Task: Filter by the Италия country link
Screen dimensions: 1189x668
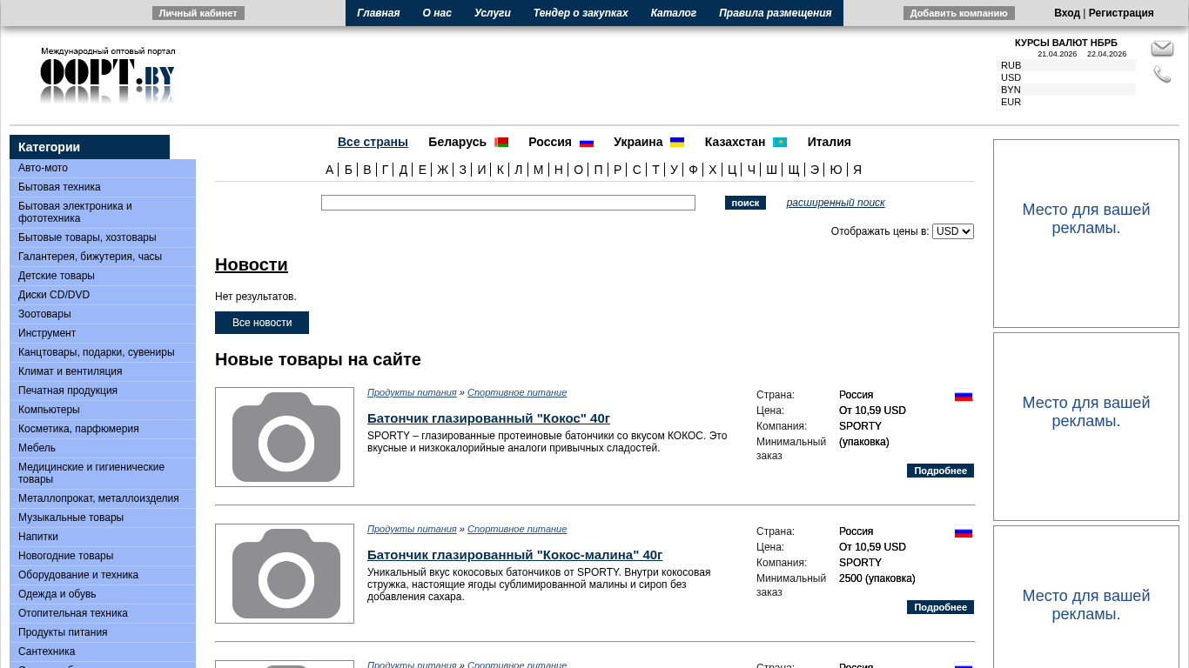Action: tap(830, 142)
